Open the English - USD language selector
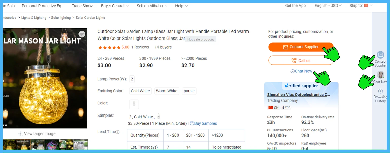This screenshot has height=153, width=390. [328, 6]
